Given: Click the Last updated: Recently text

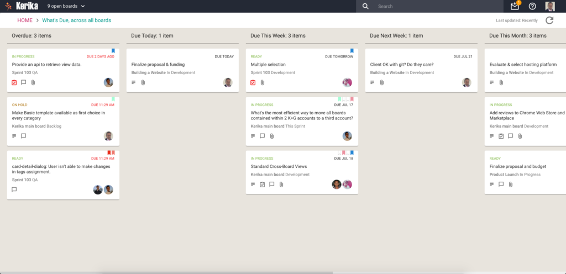Looking at the screenshot, I should click(517, 20).
